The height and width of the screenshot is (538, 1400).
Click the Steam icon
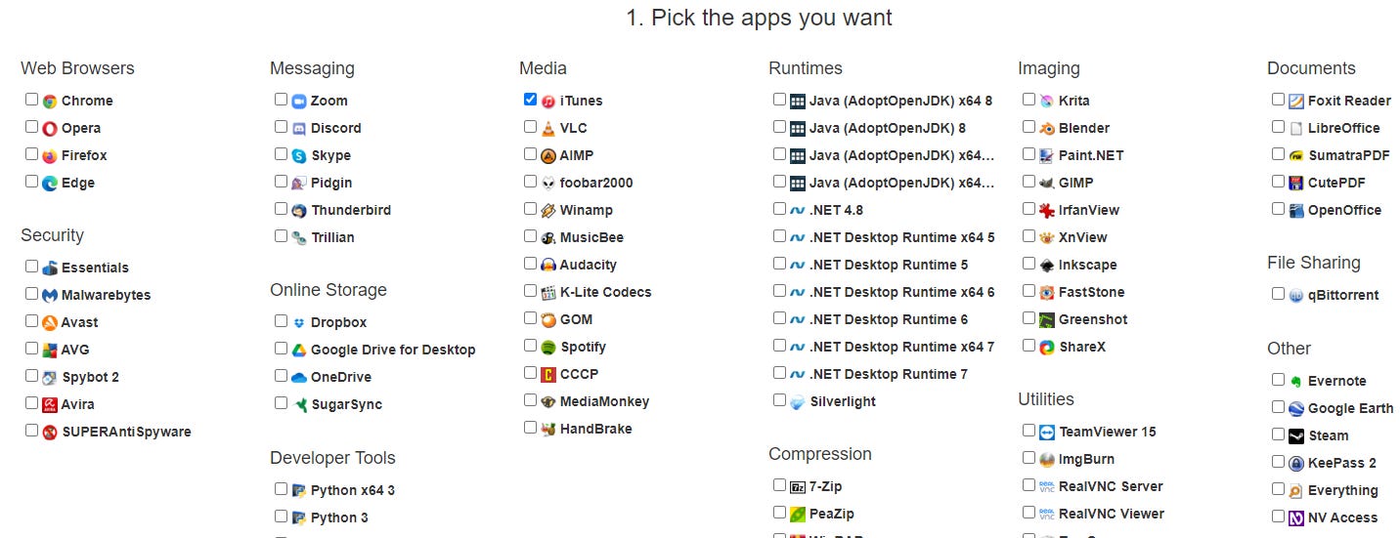click(1296, 435)
